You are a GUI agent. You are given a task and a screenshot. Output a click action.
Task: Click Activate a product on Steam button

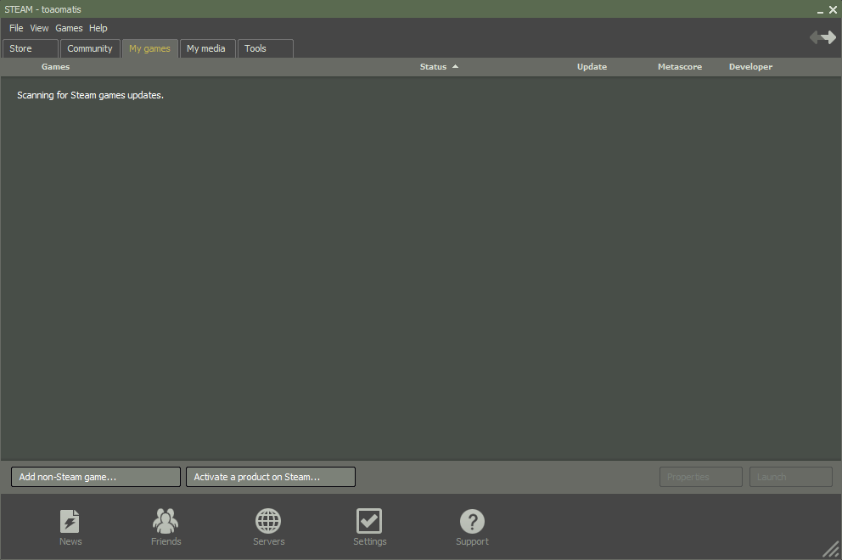coord(271,477)
